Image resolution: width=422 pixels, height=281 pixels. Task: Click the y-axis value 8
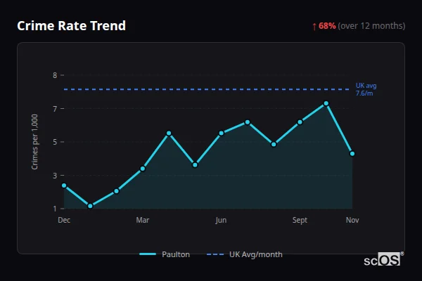55,75
